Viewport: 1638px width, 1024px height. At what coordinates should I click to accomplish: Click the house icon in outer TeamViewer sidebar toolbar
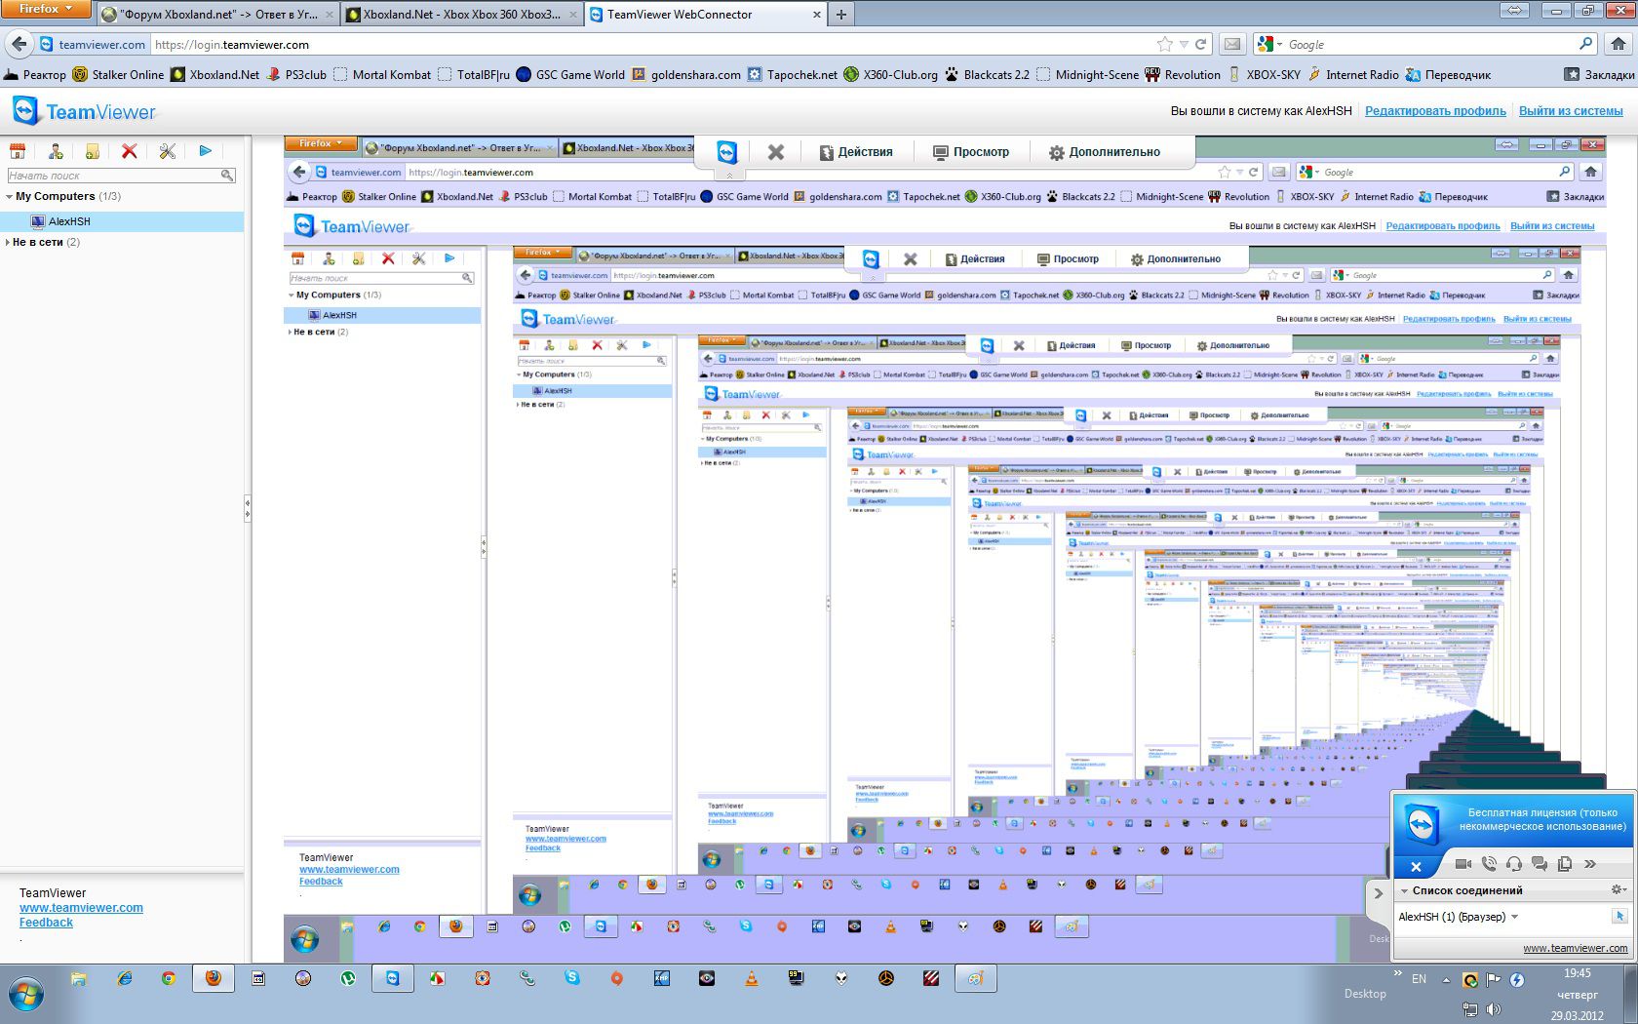17,151
